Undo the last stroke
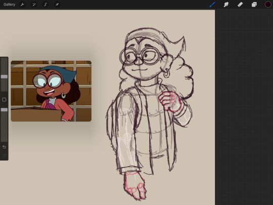Screen dimensions: 273x205 4,147
